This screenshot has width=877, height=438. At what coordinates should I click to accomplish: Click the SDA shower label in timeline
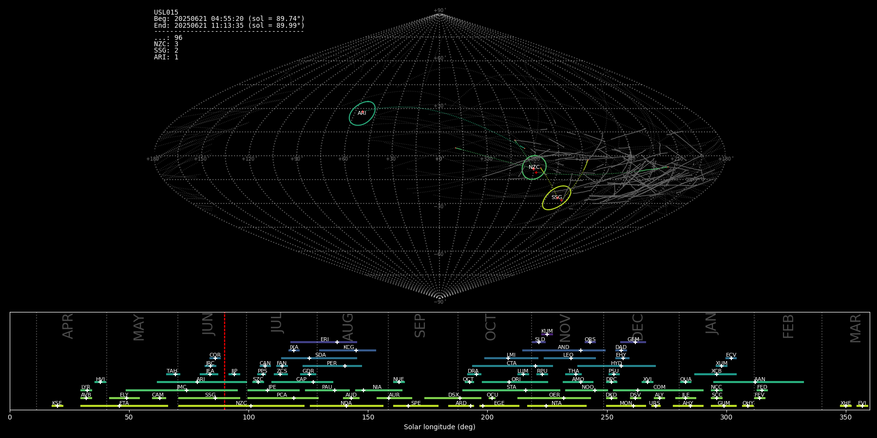pos(321,355)
